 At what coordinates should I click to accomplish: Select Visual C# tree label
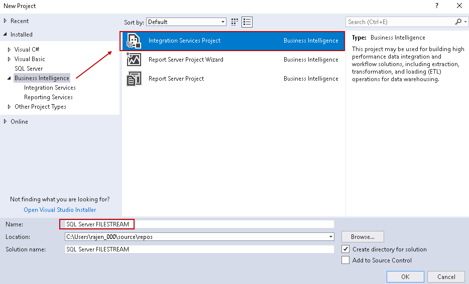point(27,50)
